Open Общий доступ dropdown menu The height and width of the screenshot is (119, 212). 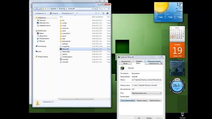pyautogui.click(x=68, y=13)
